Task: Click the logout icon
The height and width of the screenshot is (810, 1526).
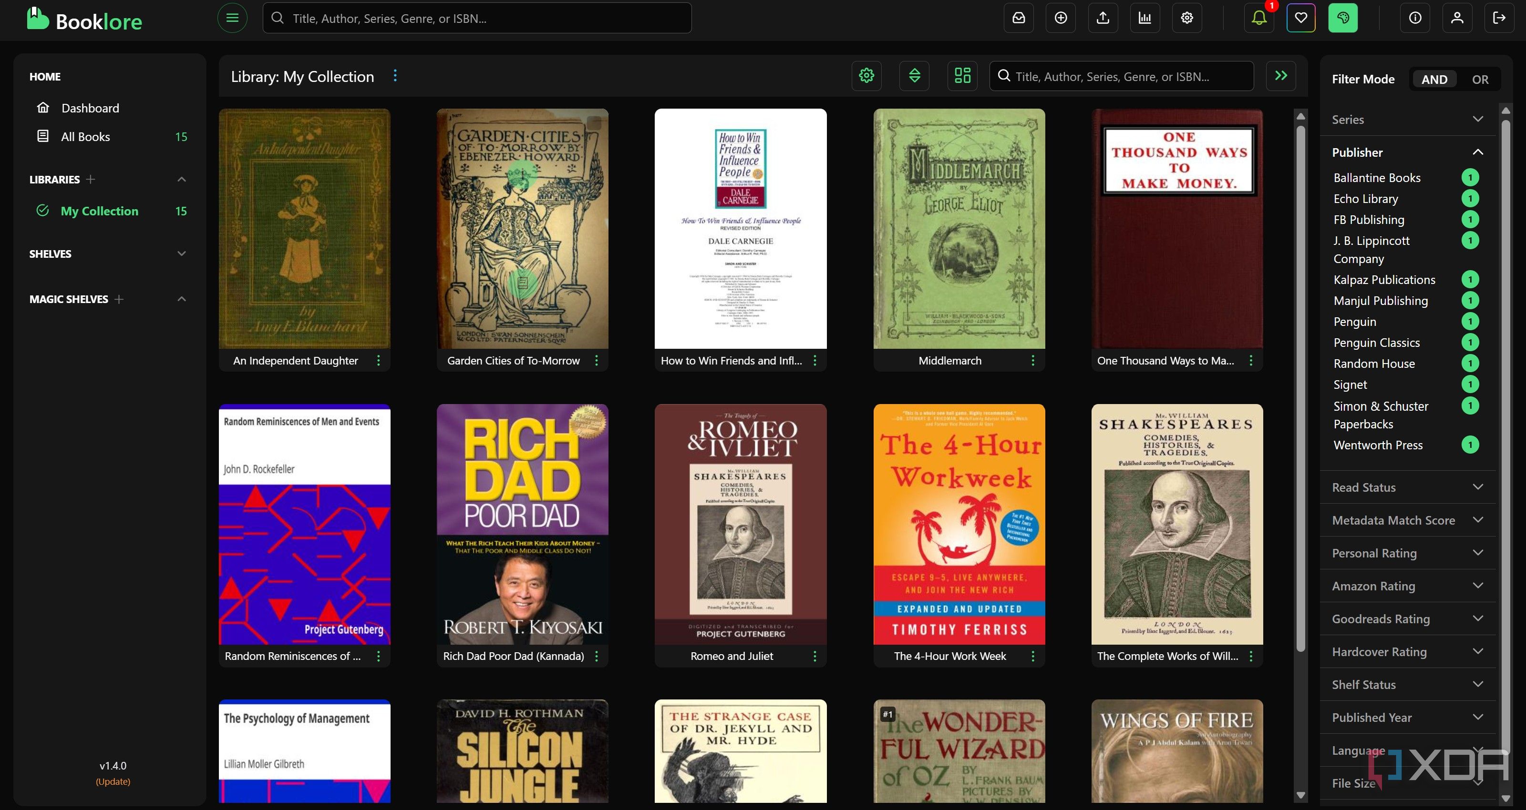Action: click(1499, 18)
